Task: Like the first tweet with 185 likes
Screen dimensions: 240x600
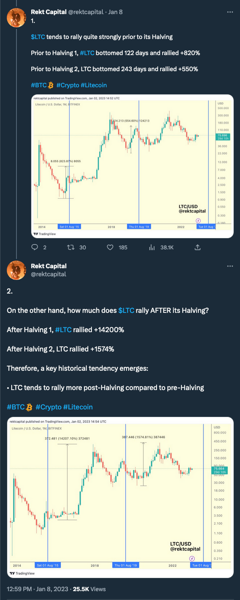Action: (x=110, y=247)
